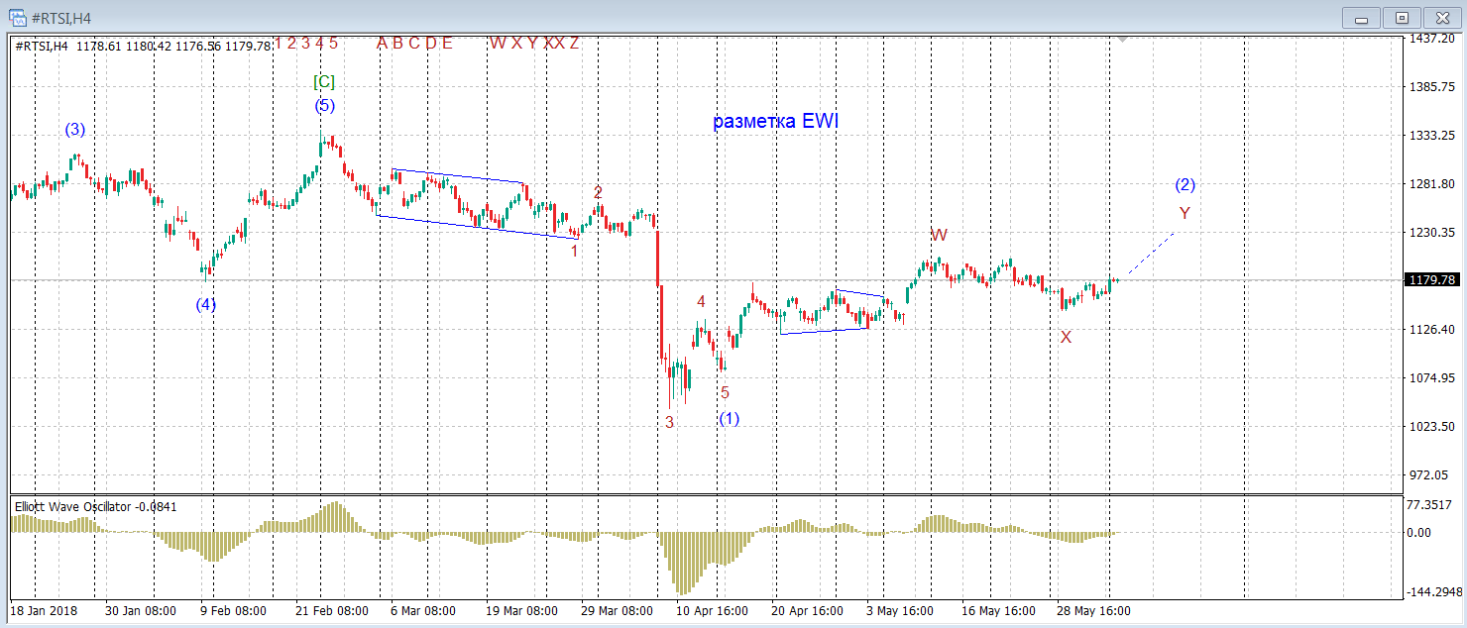The width and height of the screenshot is (1467, 628).
Task: Click the 1230.35 price scale value
Action: pos(1432,232)
